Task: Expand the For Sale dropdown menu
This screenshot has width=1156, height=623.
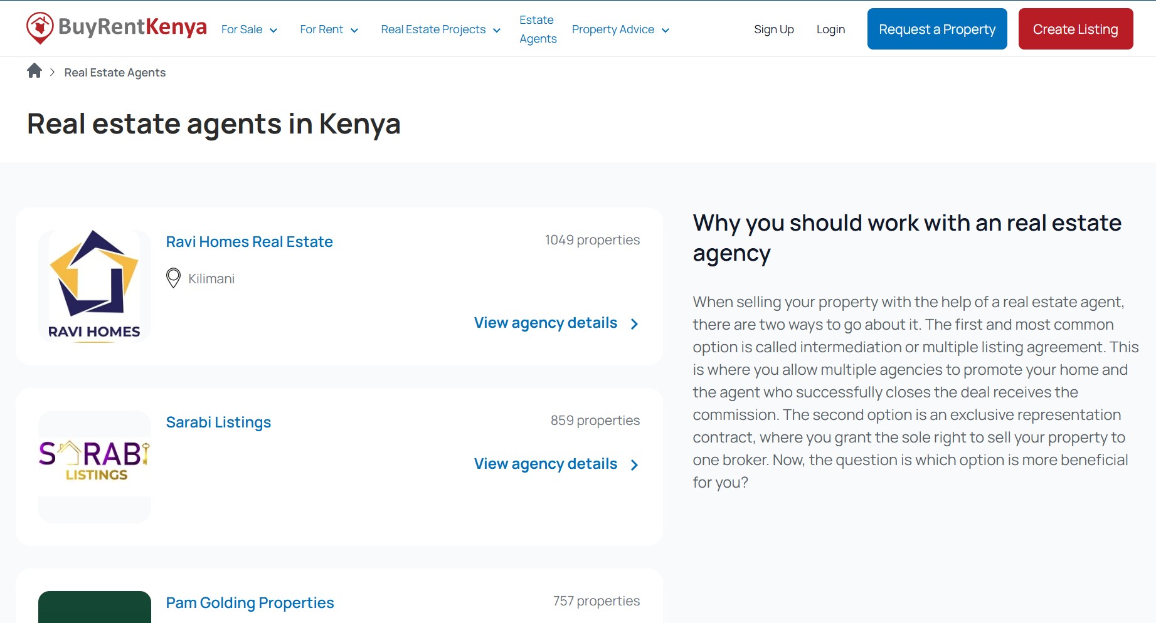Action: (249, 29)
